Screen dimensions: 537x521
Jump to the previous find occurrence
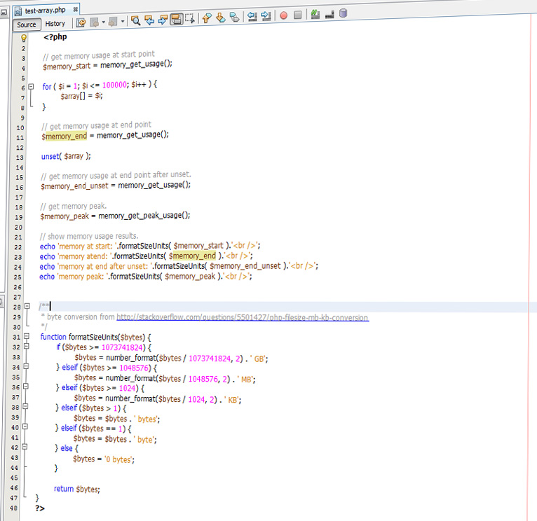(x=149, y=21)
